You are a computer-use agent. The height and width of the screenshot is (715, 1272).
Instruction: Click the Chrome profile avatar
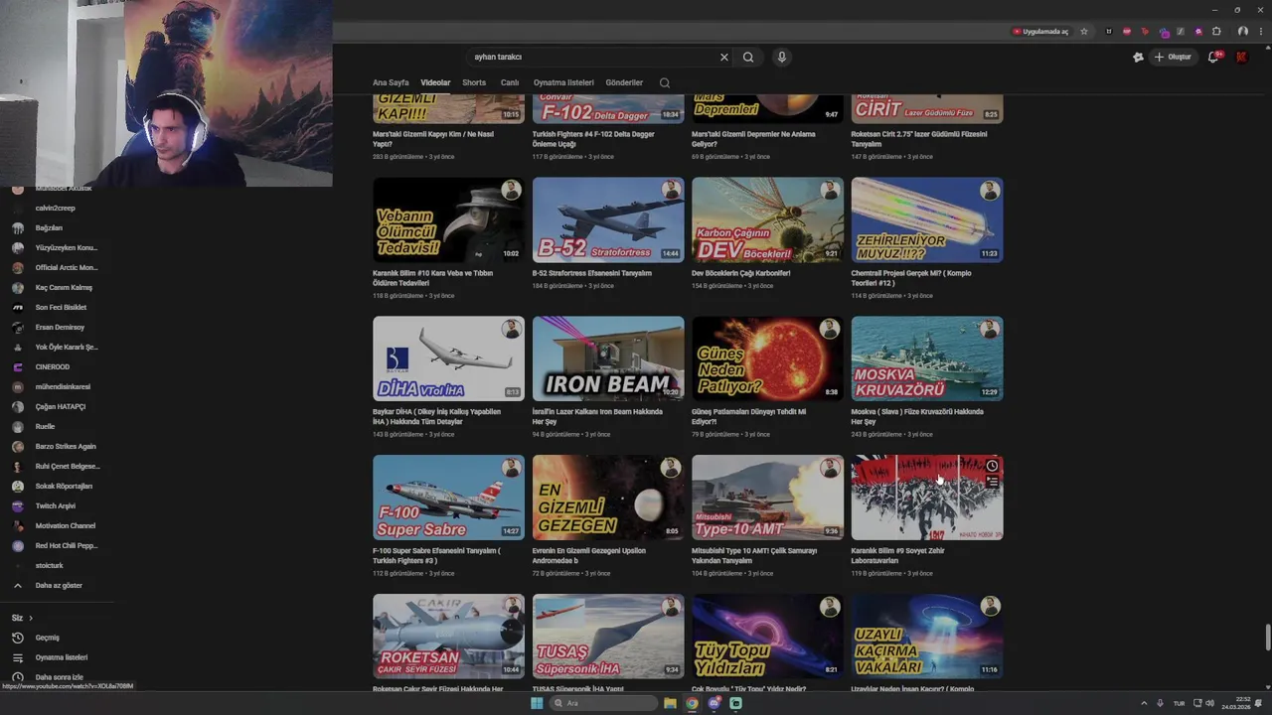click(x=1242, y=32)
